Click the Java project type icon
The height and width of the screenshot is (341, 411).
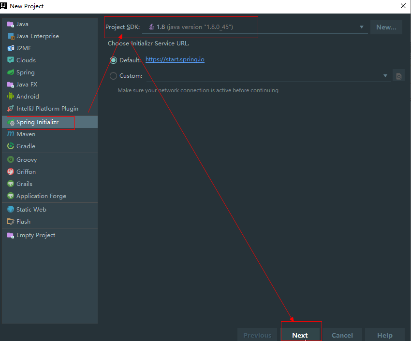point(11,24)
